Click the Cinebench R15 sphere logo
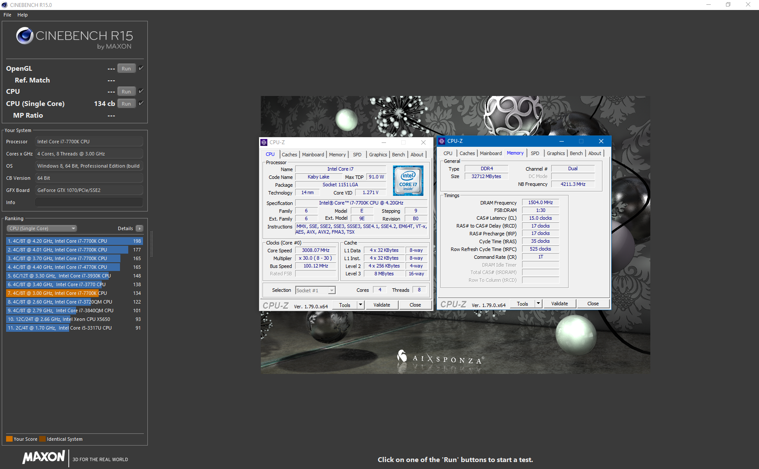 (25, 36)
